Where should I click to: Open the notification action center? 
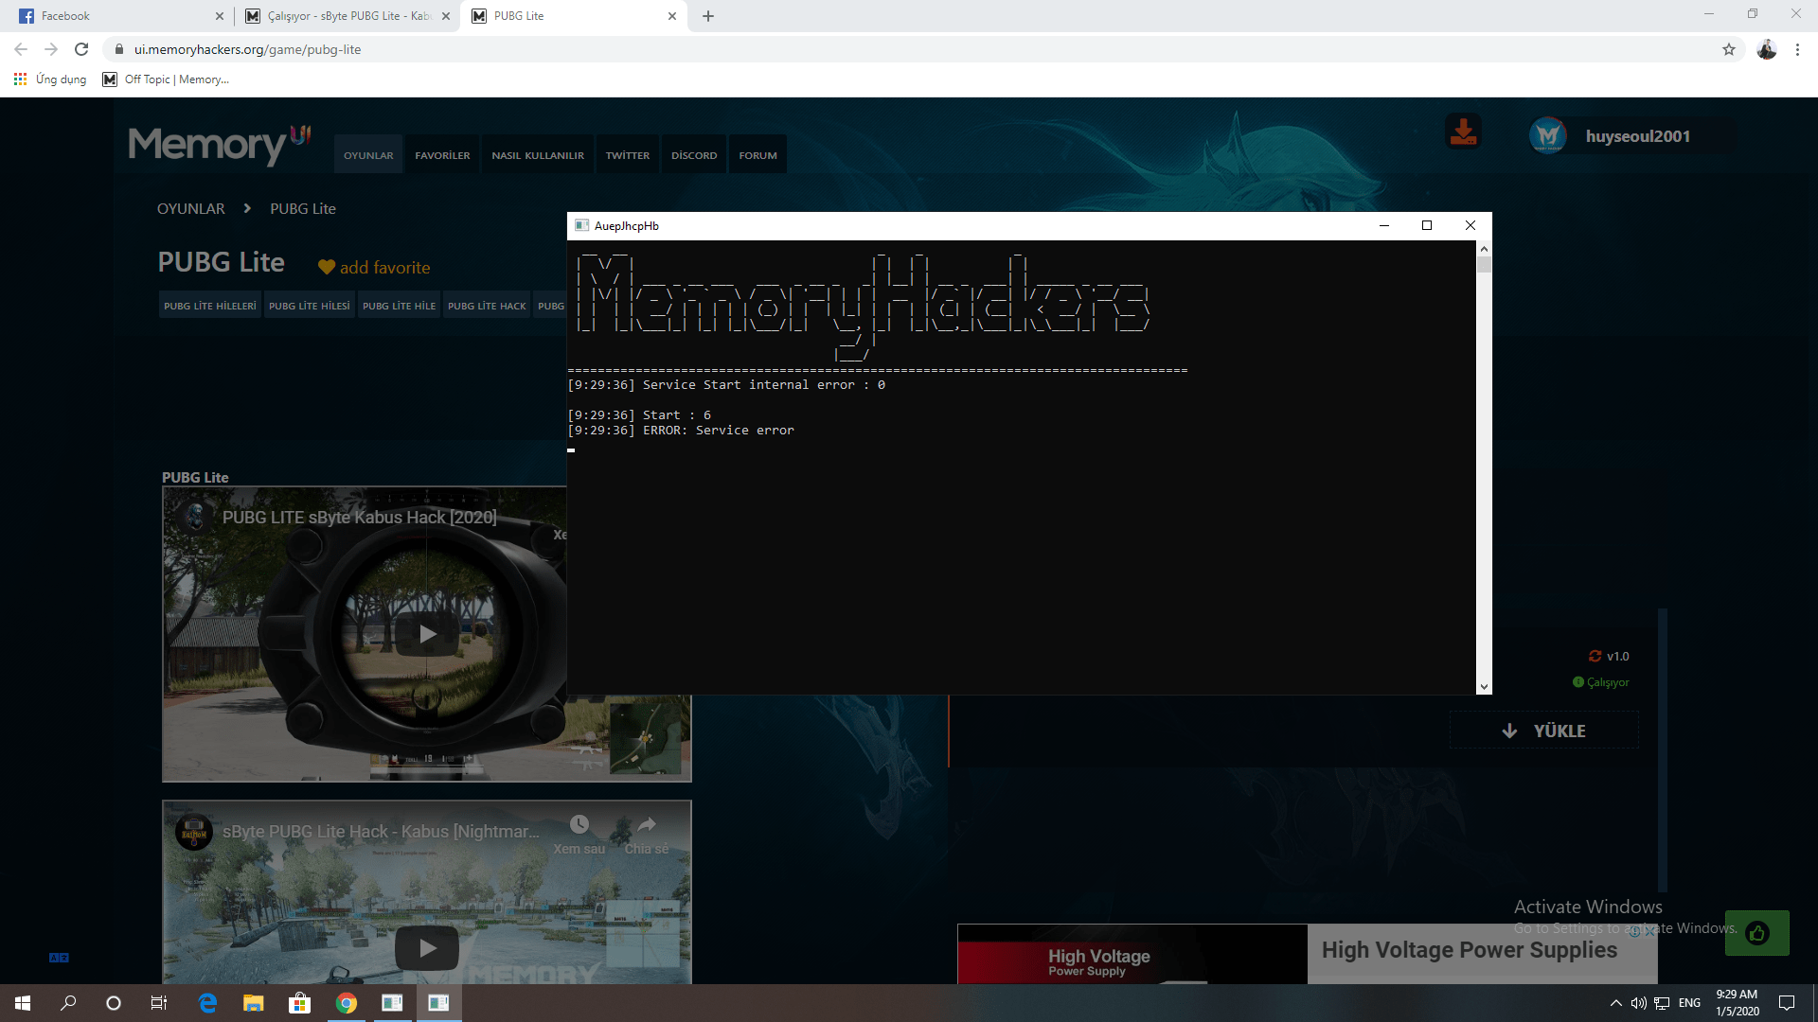[x=1787, y=1003]
